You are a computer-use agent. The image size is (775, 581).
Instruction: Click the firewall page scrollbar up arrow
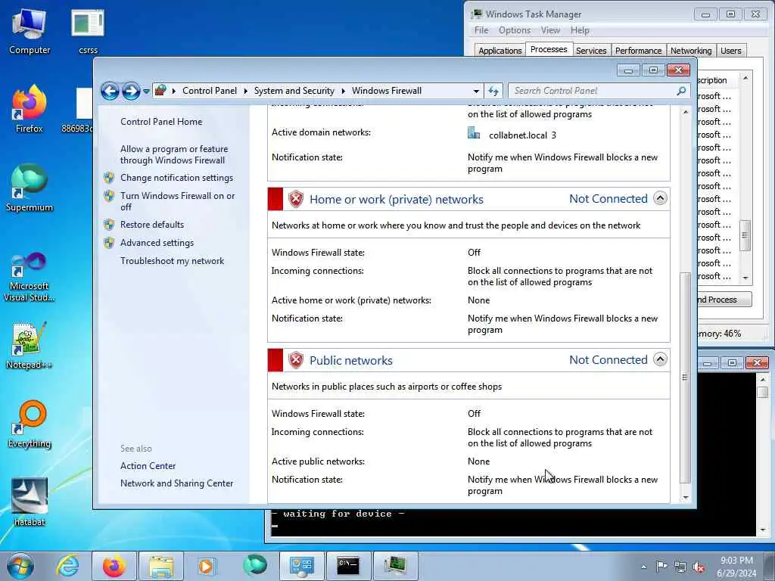pyautogui.click(x=685, y=112)
